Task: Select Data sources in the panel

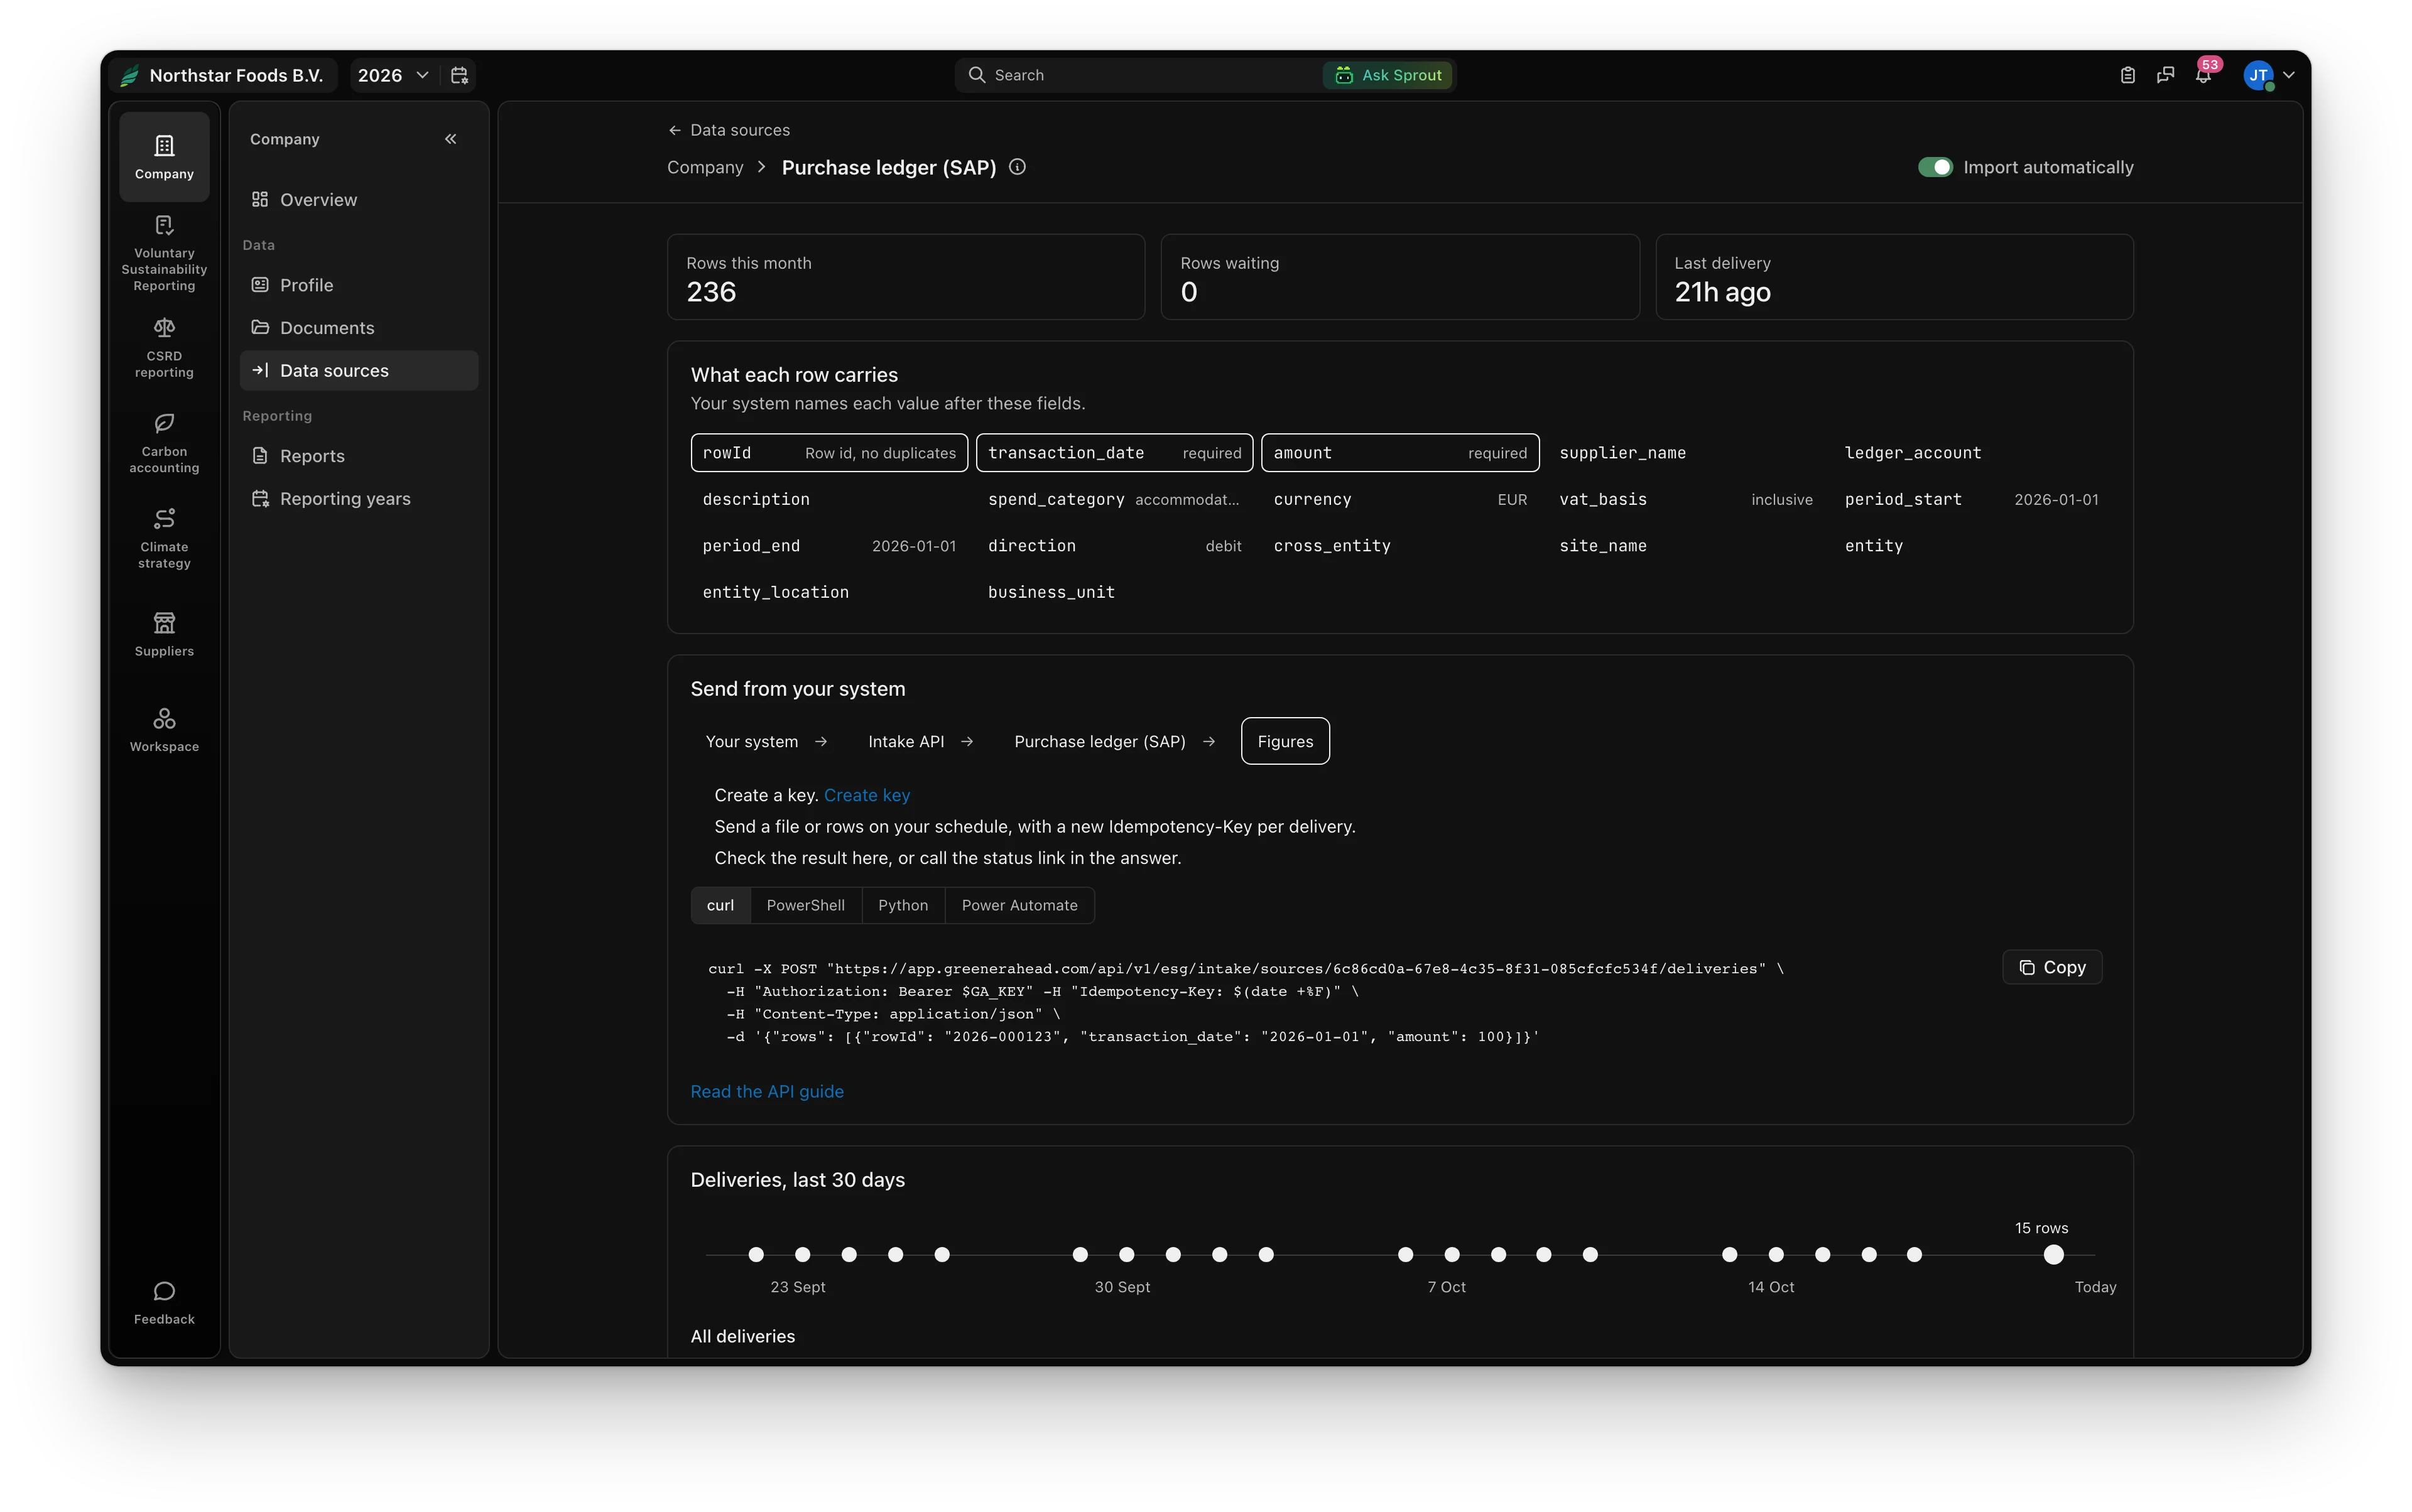Action: 359,370
